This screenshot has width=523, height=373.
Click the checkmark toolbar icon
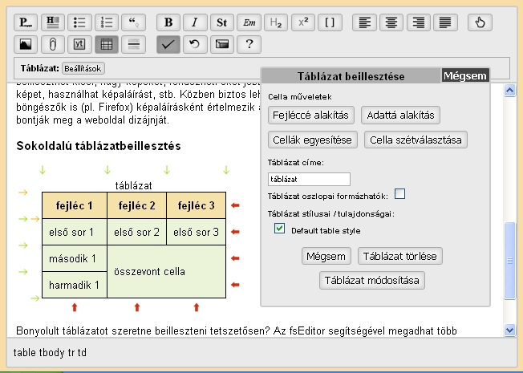(x=168, y=44)
